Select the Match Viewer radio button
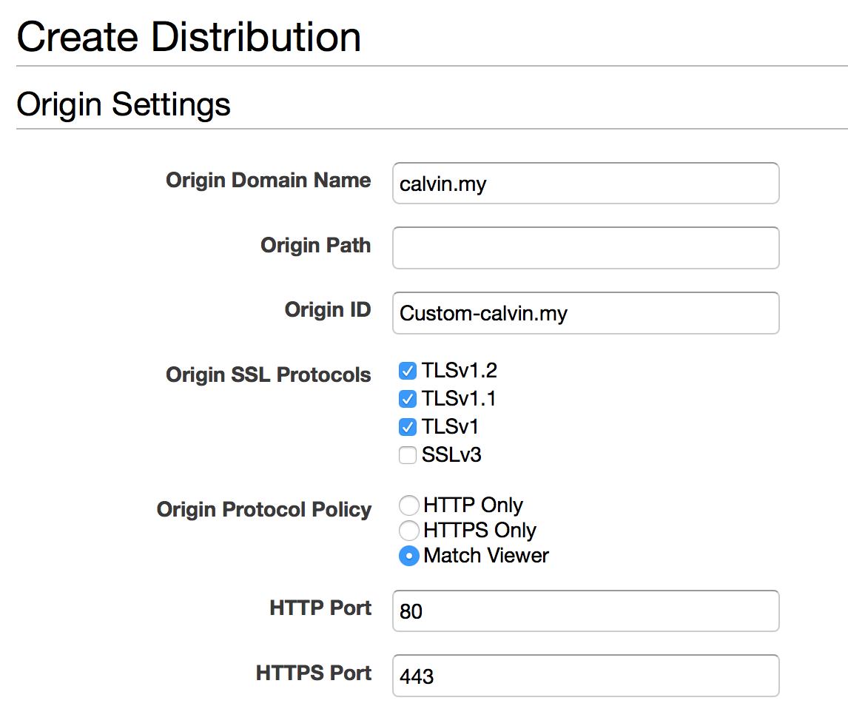The width and height of the screenshot is (848, 709). click(409, 556)
